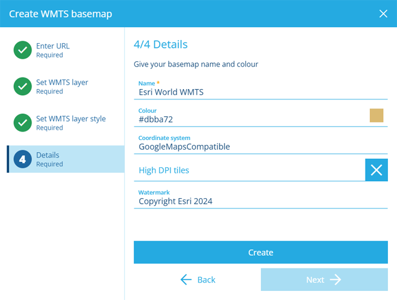397x300 pixels.
Task: Click the High DPI tiles label
Action: [164, 170]
